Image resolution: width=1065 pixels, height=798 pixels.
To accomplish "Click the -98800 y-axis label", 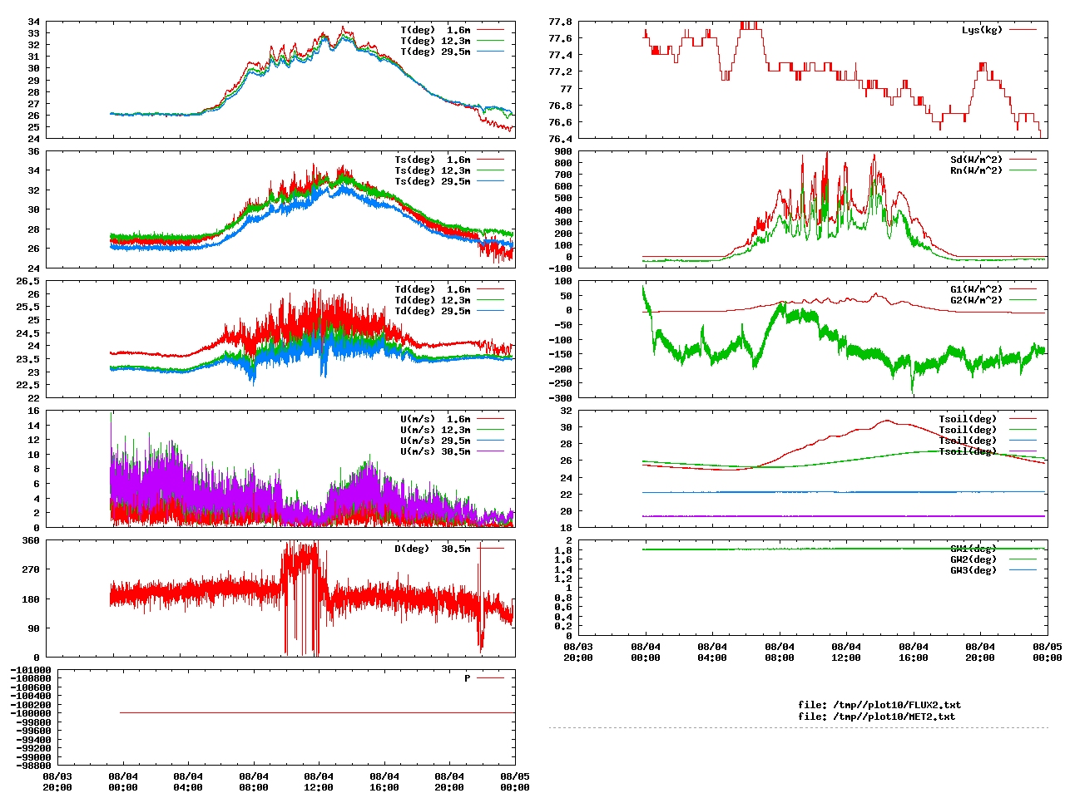I will [33, 766].
